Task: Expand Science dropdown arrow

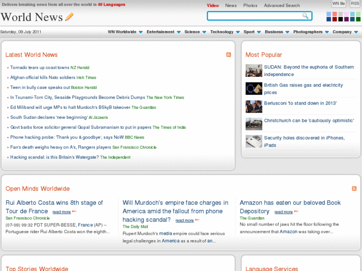Action: click(204, 32)
